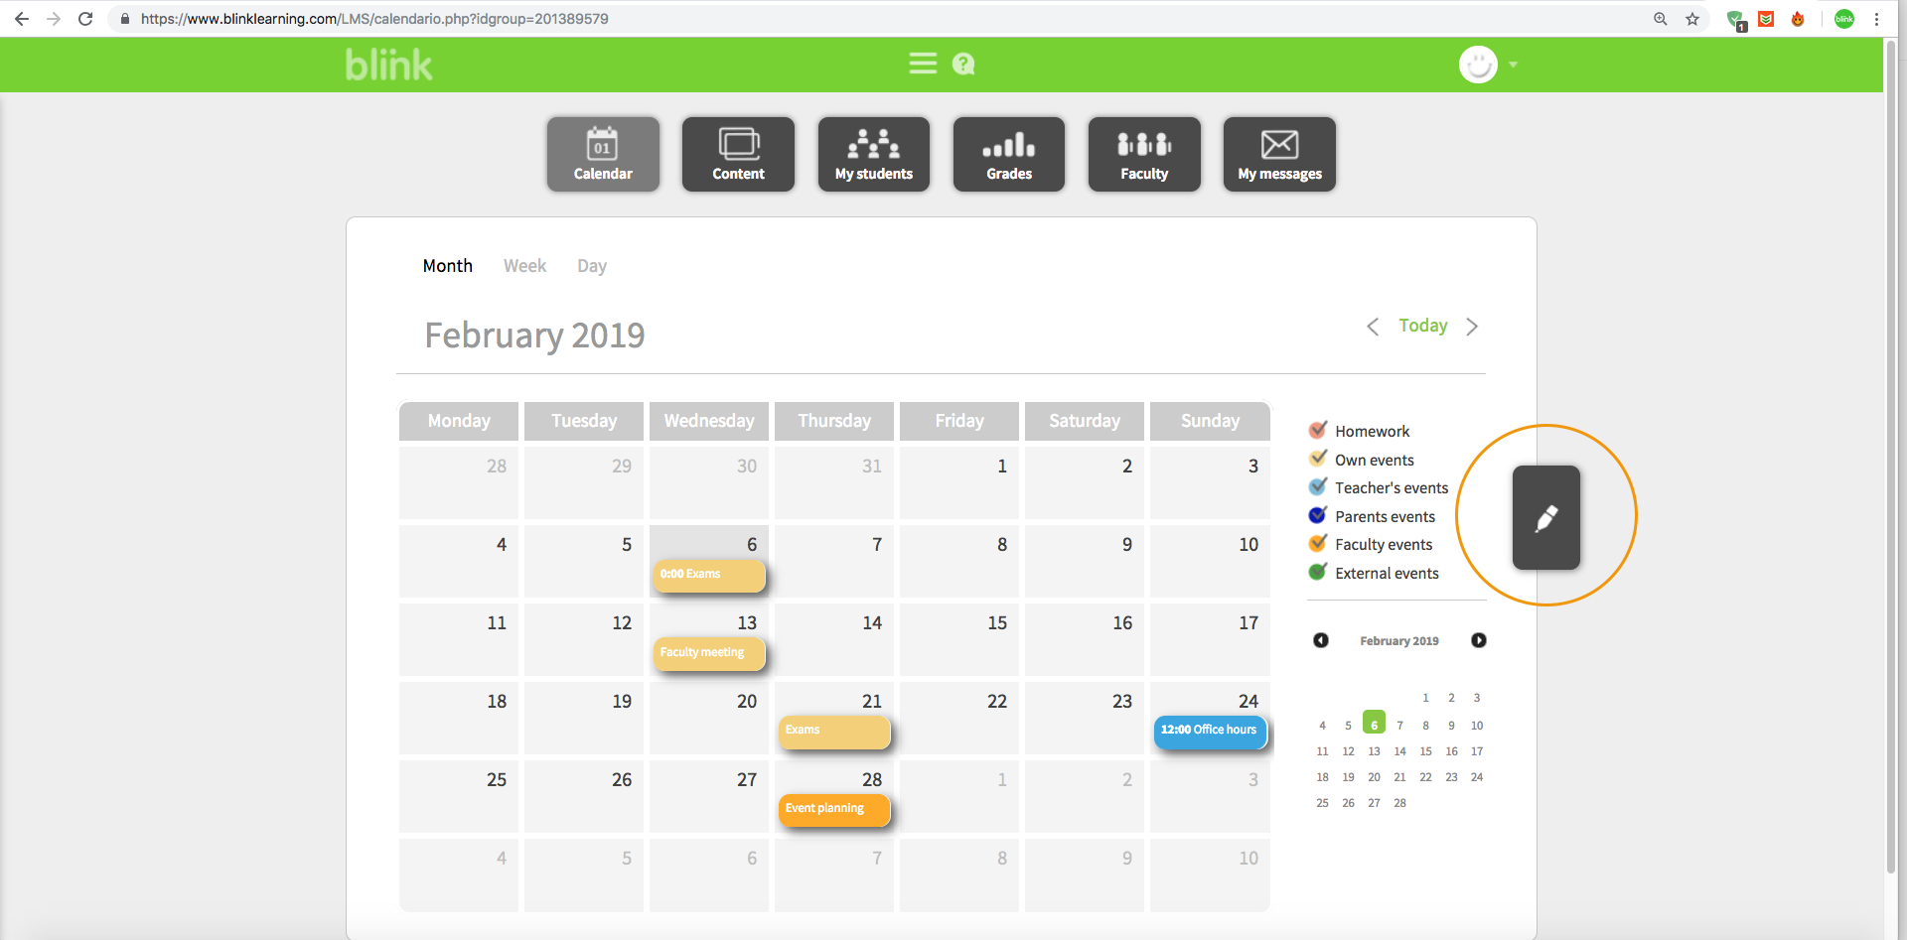Open the Grades section
The image size is (1907, 940).
pyautogui.click(x=1008, y=154)
